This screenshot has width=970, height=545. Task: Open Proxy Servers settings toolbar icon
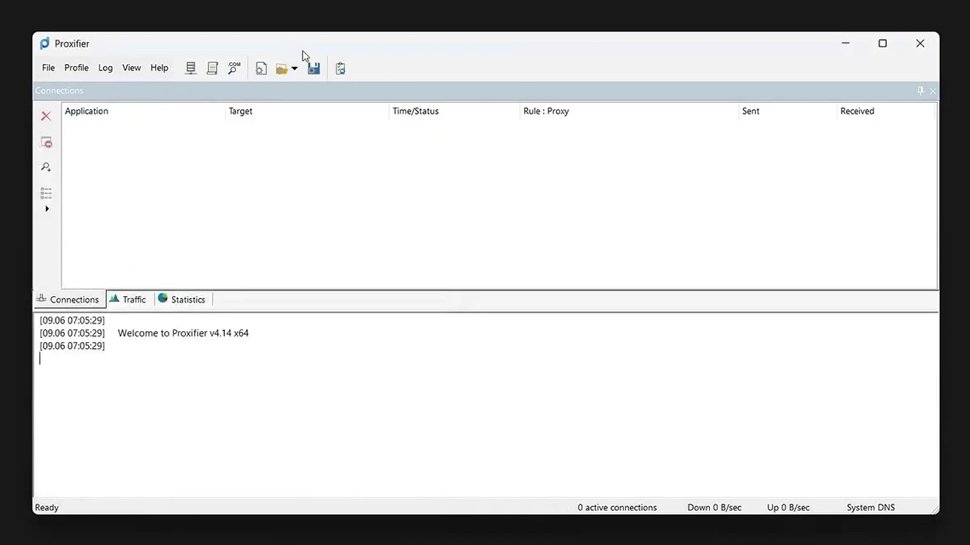coord(190,68)
